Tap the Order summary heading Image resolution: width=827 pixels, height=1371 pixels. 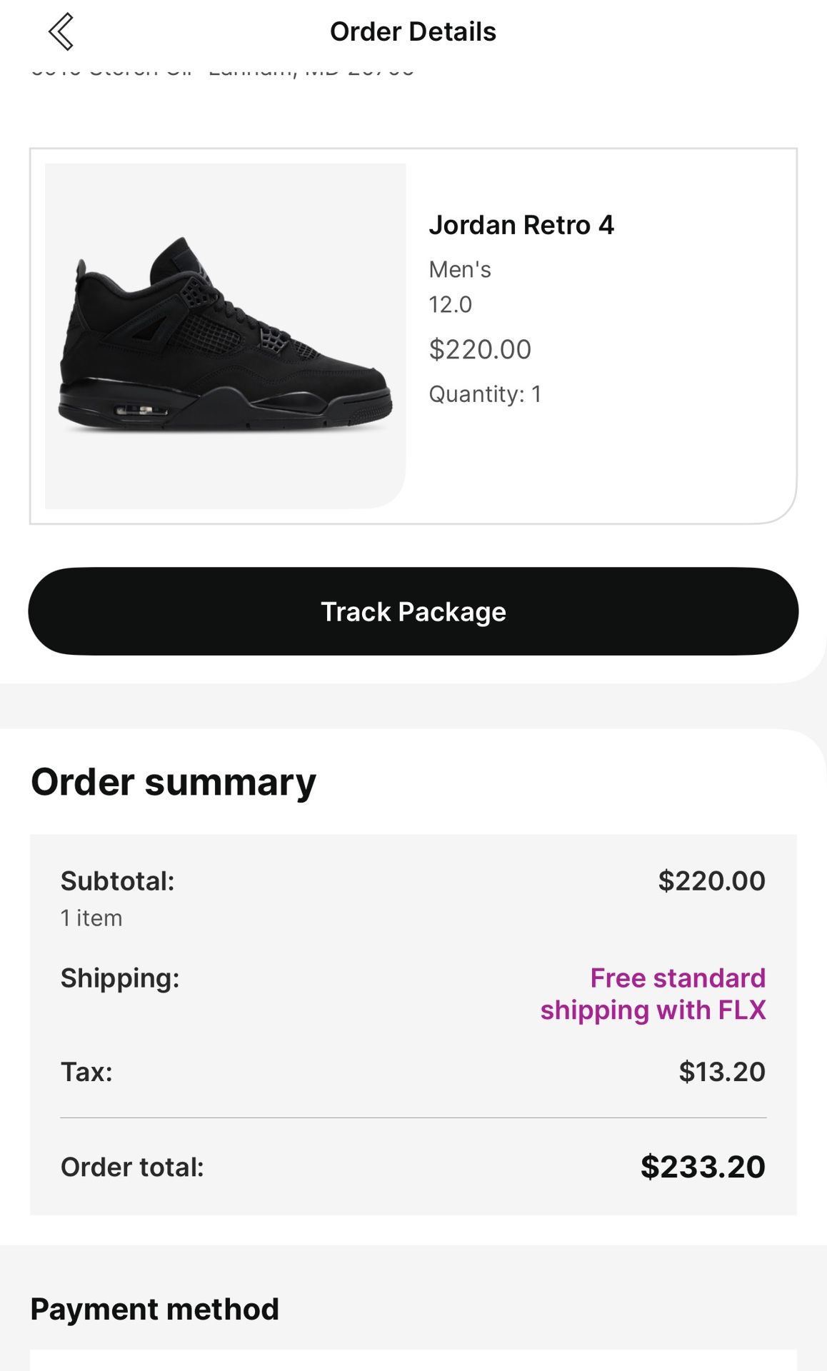(x=174, y=782)
